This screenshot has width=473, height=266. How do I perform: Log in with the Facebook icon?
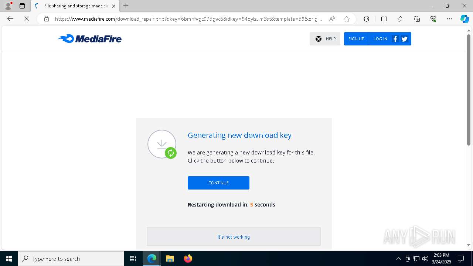[x=395, y=39]
